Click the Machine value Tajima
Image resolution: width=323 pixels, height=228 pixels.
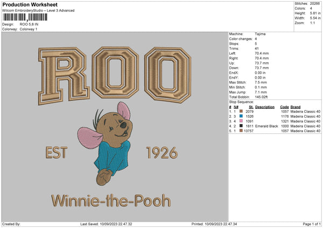(261, 34)
